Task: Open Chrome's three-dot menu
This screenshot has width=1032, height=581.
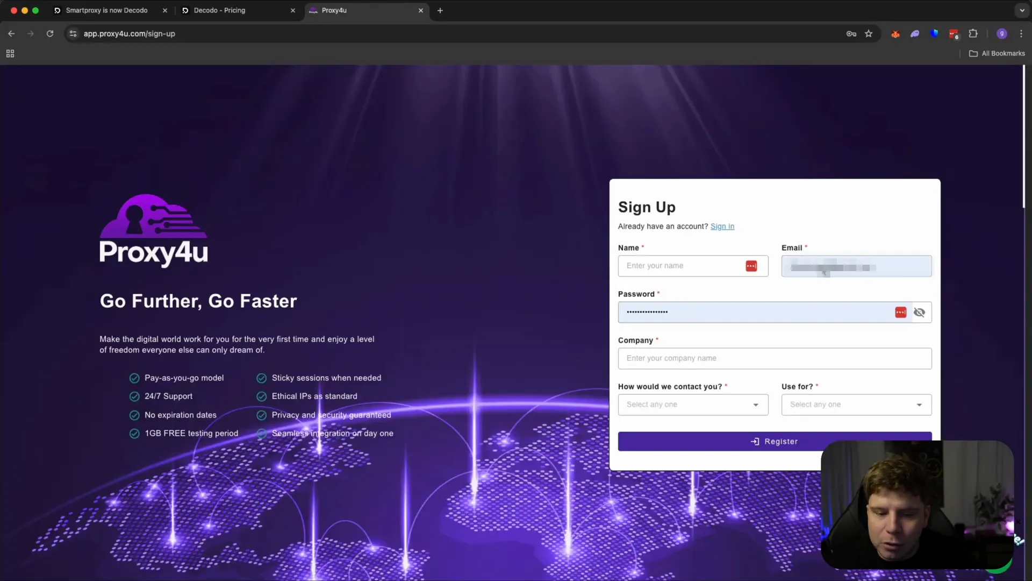Action: tap(1021, 33)
